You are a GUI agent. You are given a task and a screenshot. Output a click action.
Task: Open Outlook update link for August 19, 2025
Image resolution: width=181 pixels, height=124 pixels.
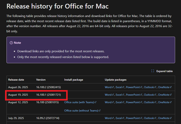pos(150,95)
